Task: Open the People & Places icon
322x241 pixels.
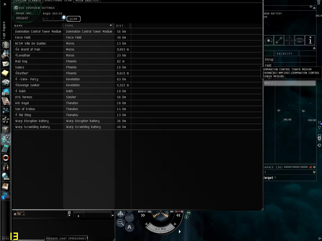Action: coord(6,54)
